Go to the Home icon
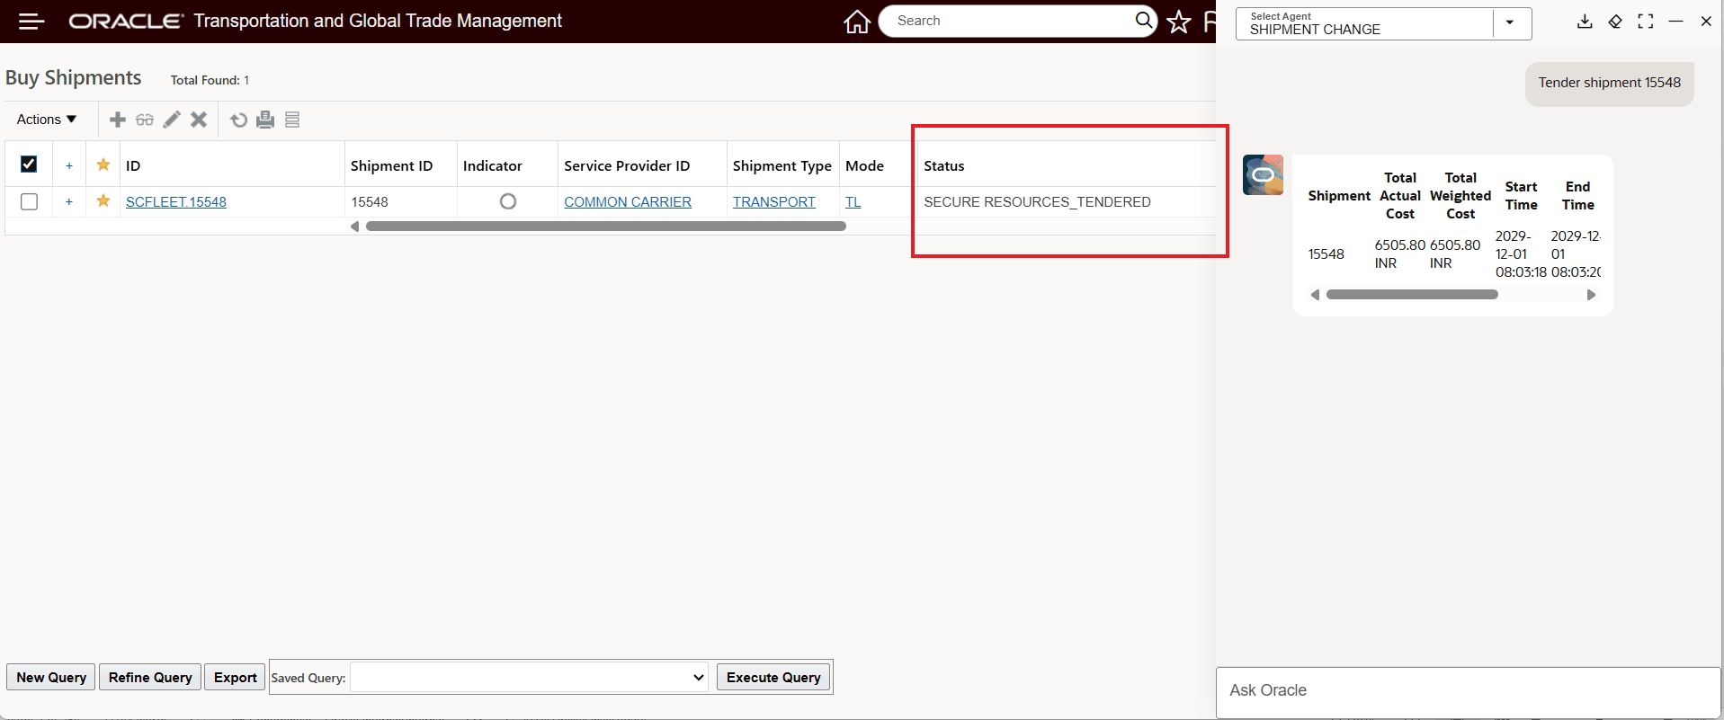This screenshot has height=720, width=1724. click(857, 21)
